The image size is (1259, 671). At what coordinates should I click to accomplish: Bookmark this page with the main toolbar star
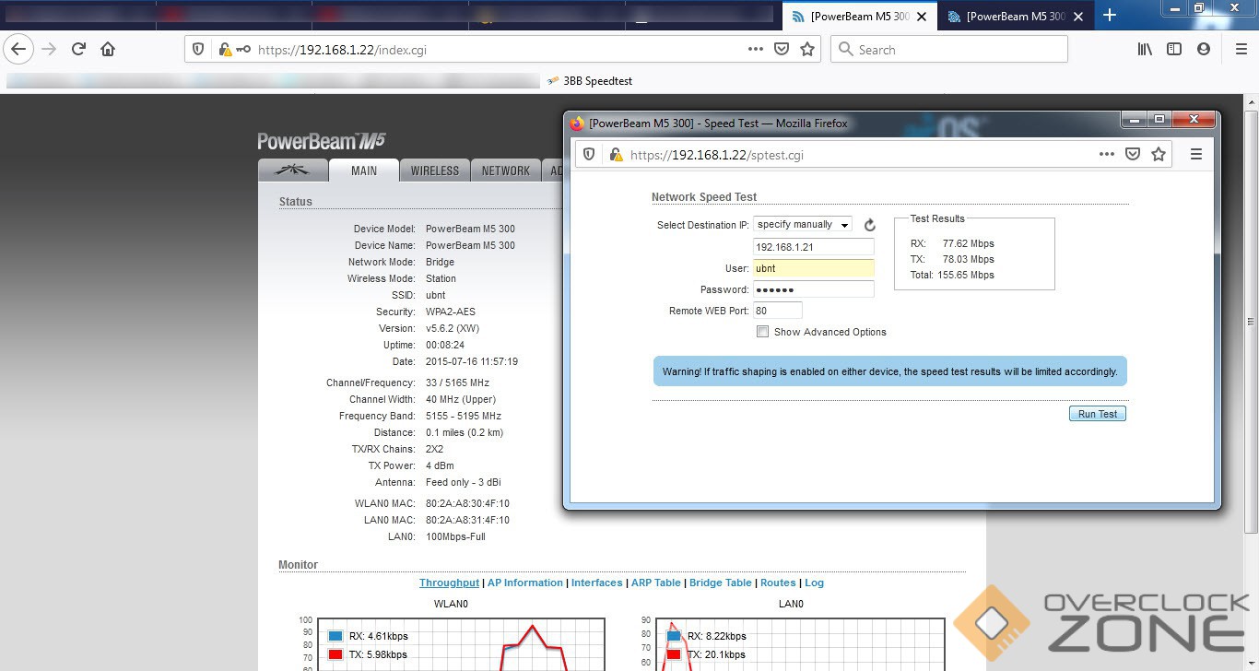[807, 50]
